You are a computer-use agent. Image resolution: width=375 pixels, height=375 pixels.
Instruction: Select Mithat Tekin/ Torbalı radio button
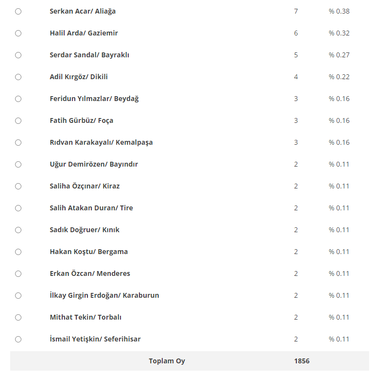click(x=18, y=318)
